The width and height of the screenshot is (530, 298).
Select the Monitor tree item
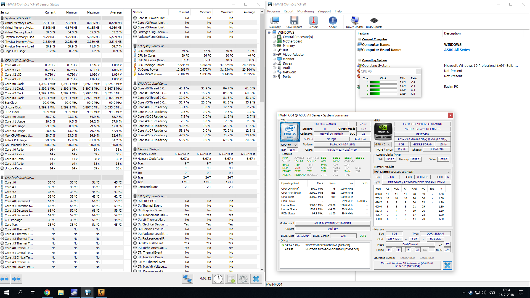288,59
